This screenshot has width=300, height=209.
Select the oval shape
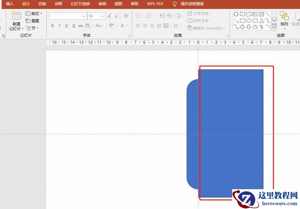pyautogui.click(x=249, y=21)
